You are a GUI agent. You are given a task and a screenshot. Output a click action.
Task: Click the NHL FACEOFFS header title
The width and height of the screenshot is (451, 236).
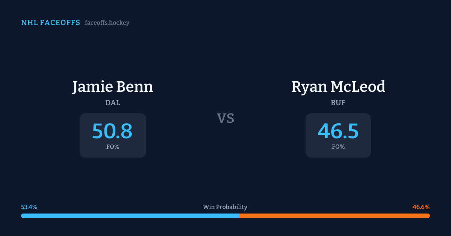pos(50,23)
